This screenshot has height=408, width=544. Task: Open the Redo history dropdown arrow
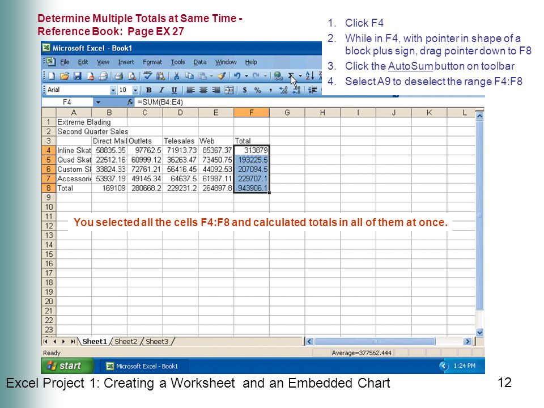tap(265, 75)
